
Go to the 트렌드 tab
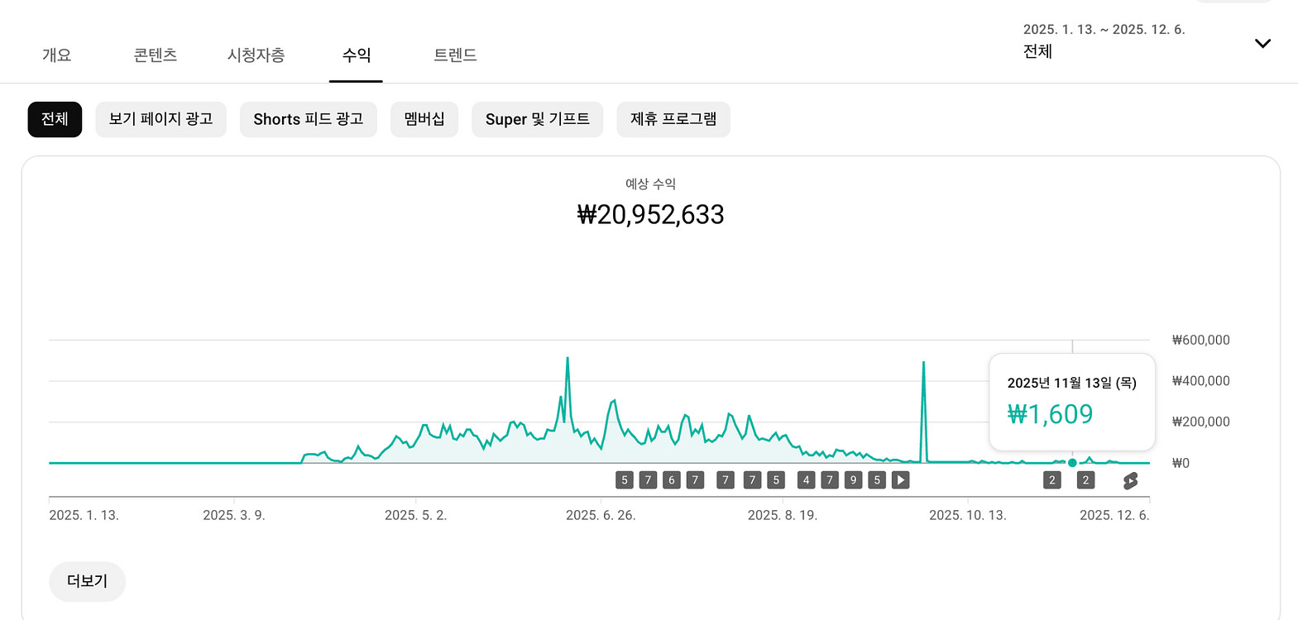coord(455,55)
